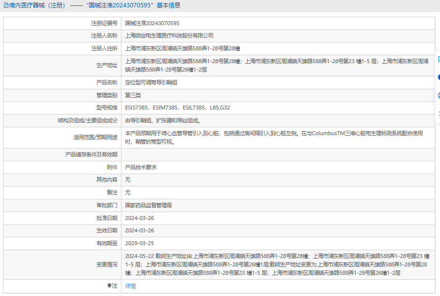Click registration number 国械注准20243070595 in the table
The height and width of the screenshot is (296, 440).
[x=152, y=23]
